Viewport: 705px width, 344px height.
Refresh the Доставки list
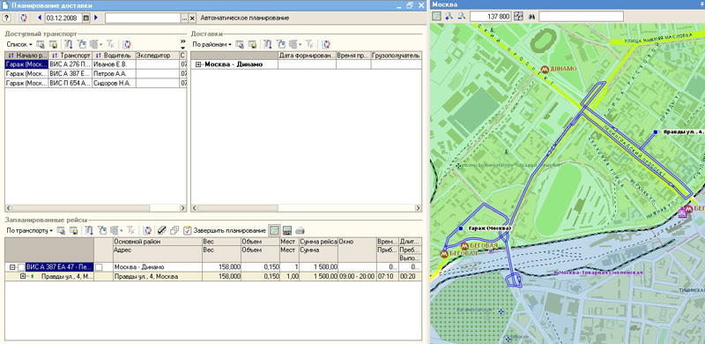tap(326, 44)
